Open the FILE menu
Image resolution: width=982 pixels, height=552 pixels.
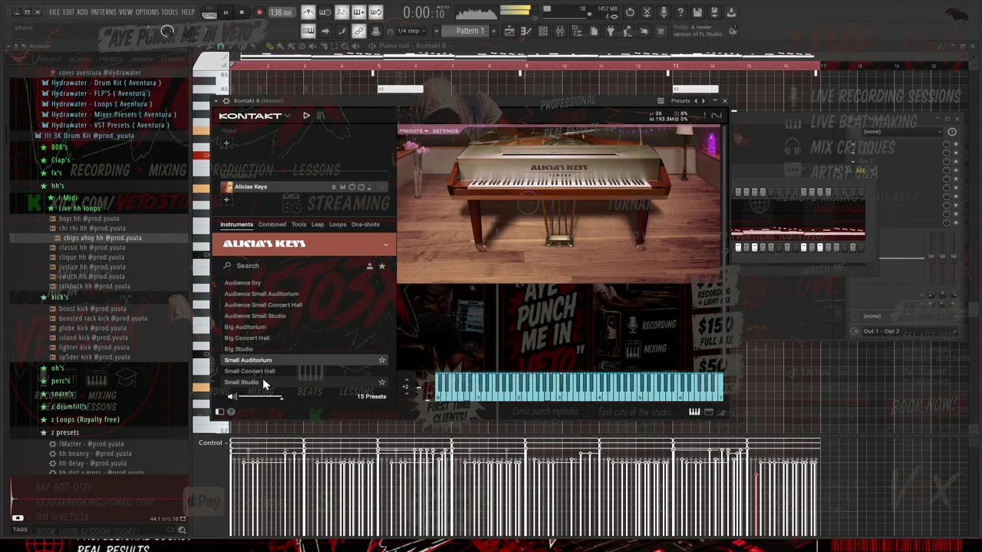click(54, 12)
